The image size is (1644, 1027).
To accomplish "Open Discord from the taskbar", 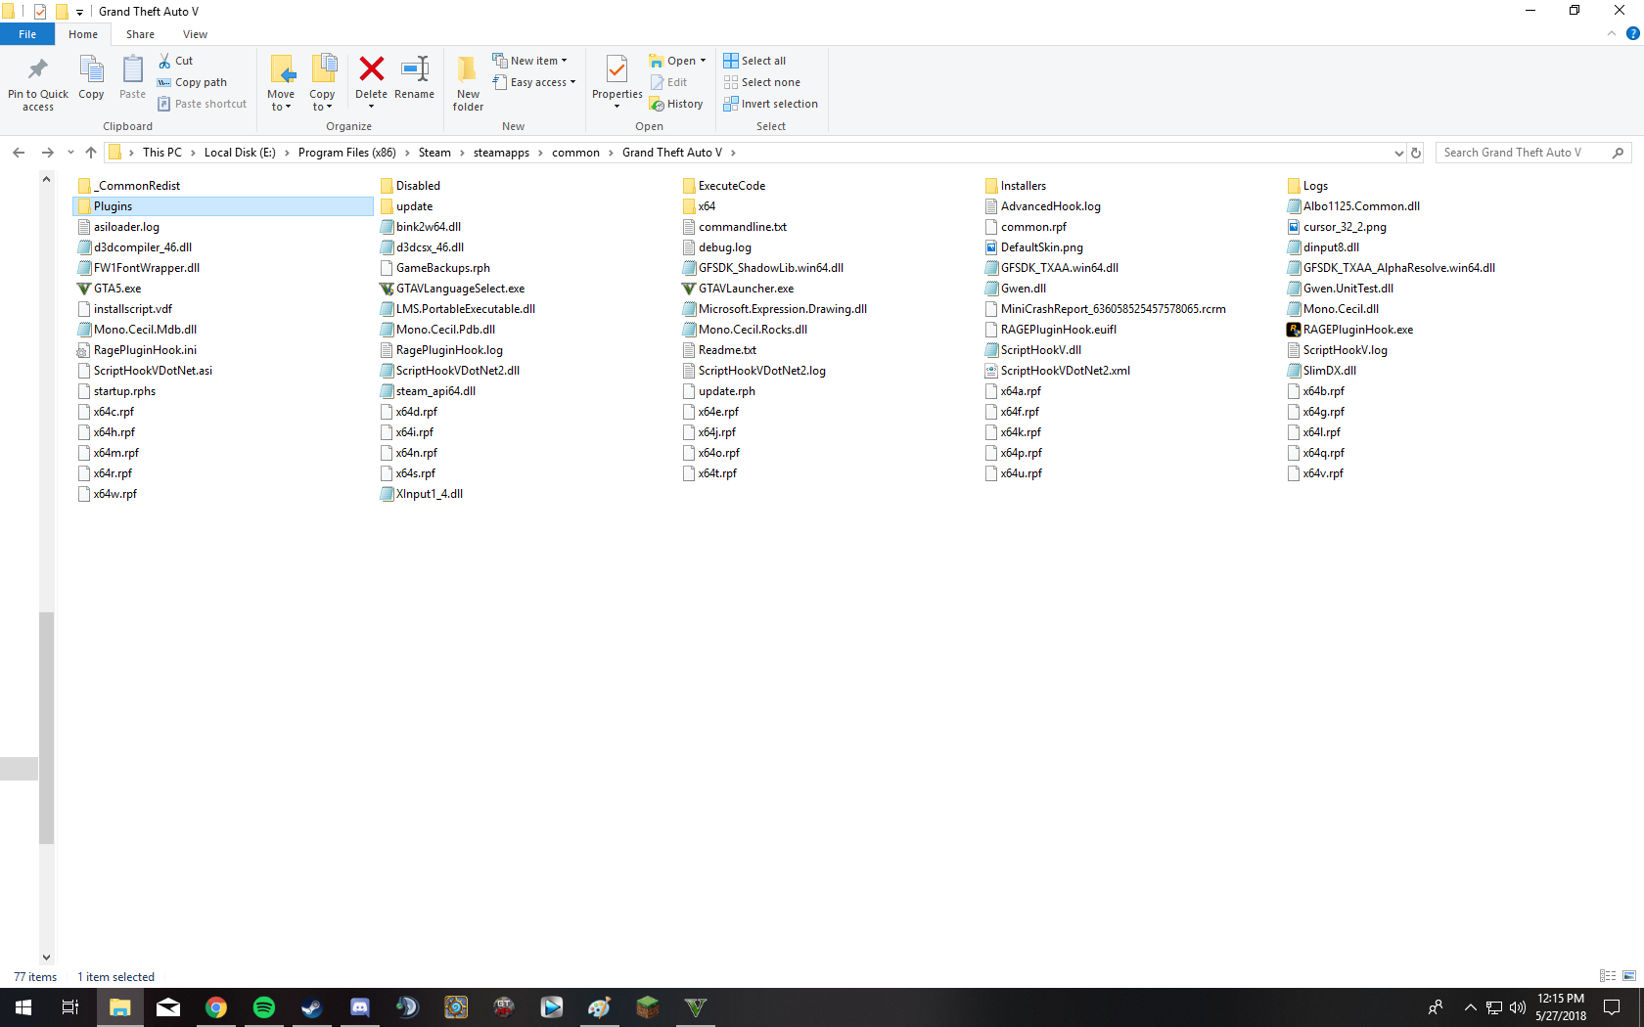I will [360, 1007].
